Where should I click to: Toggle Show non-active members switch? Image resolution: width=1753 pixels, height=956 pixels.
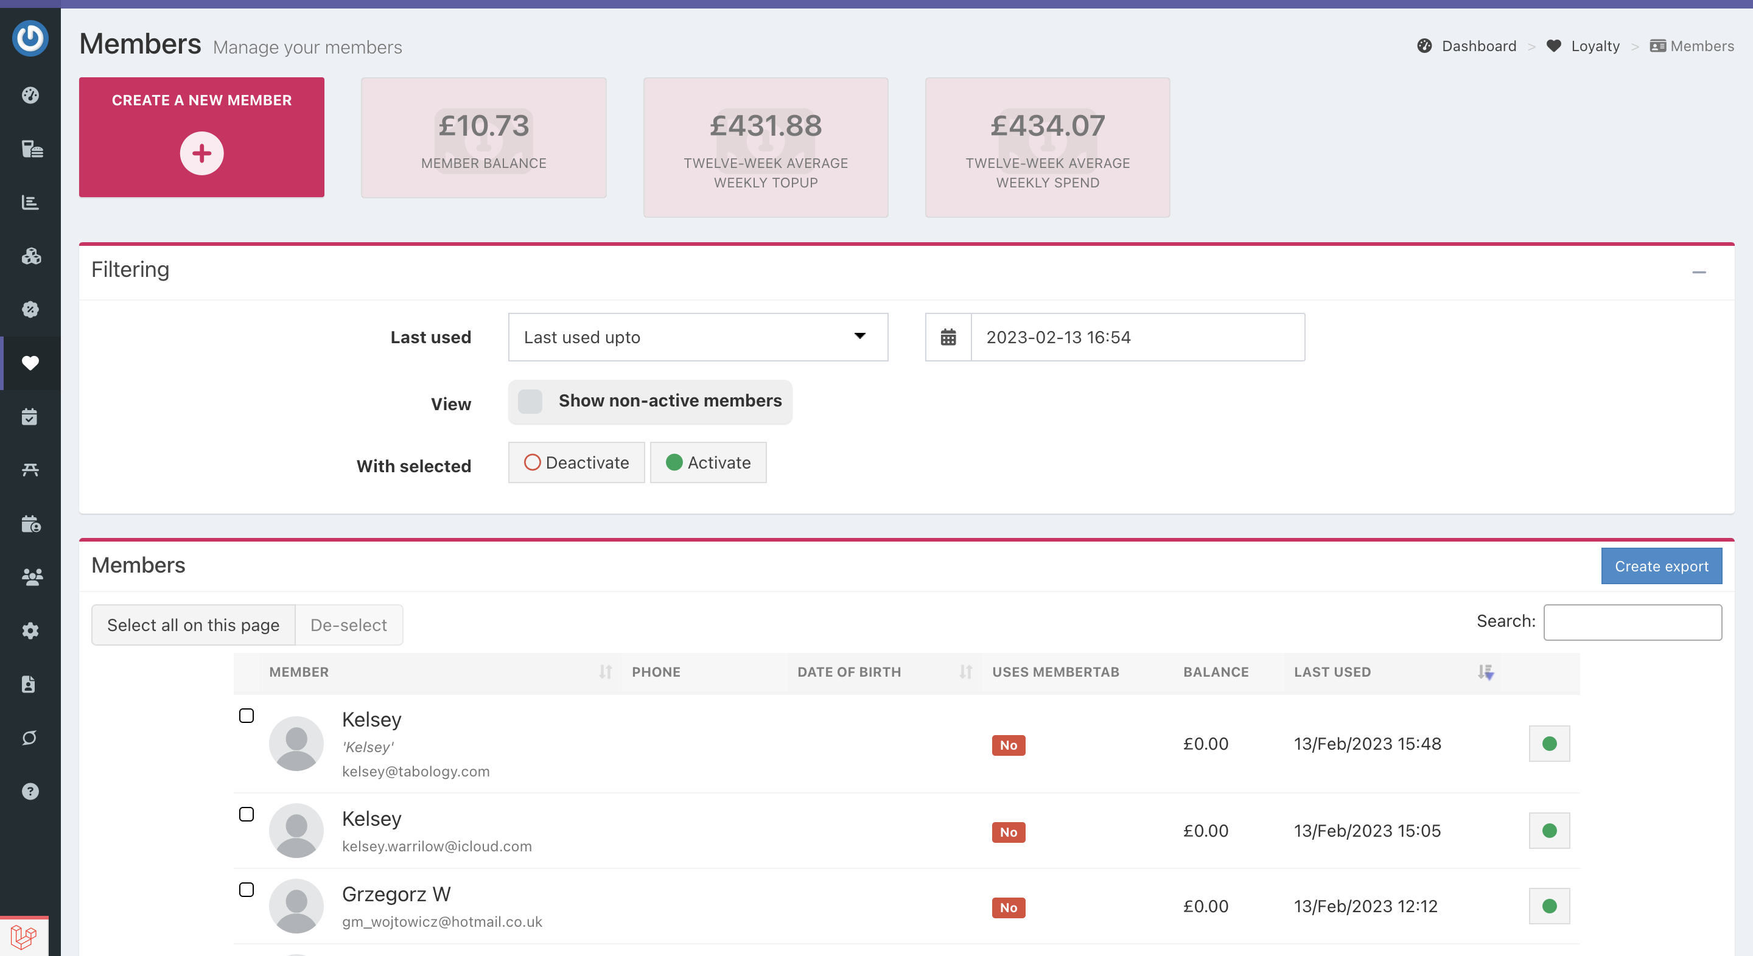pyautogui.click(x=530, y=402)
